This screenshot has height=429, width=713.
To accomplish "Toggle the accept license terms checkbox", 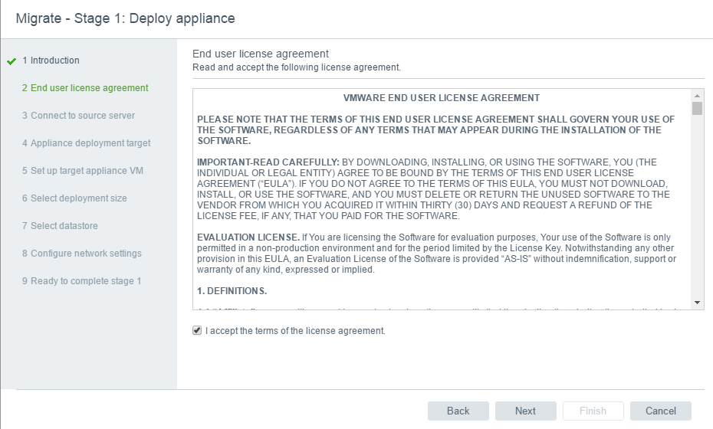I will click(198, 331).
